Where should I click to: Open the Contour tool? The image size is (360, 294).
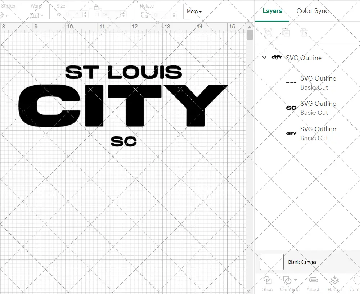[355, 283]
